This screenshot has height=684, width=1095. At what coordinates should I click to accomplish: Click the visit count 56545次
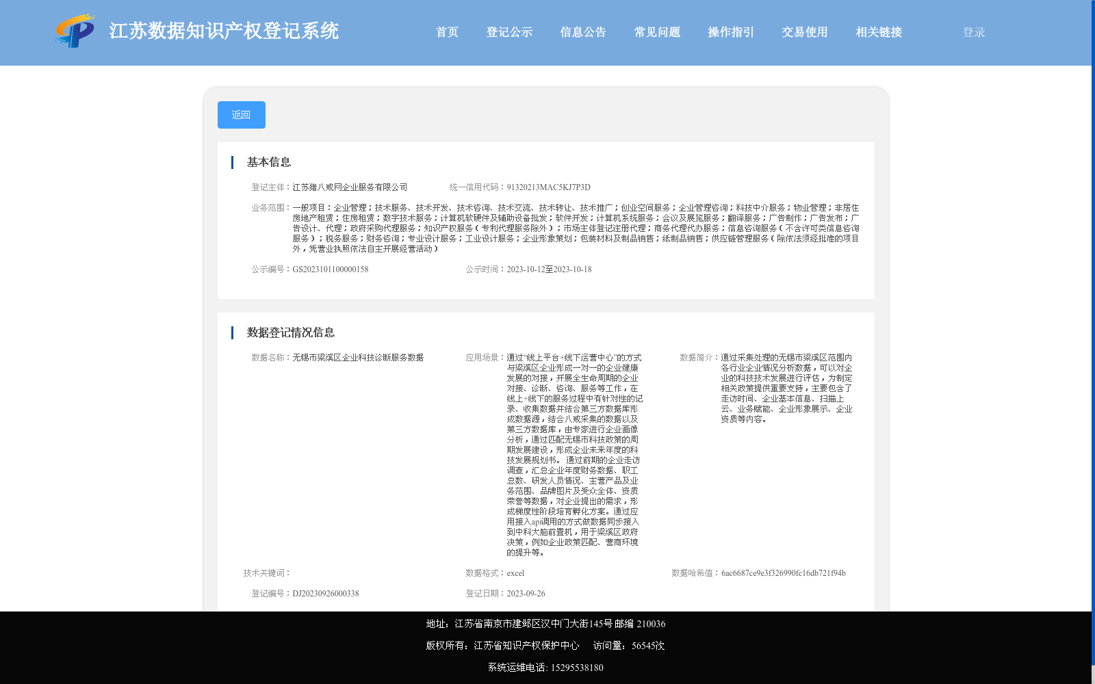tap(648, 646)
